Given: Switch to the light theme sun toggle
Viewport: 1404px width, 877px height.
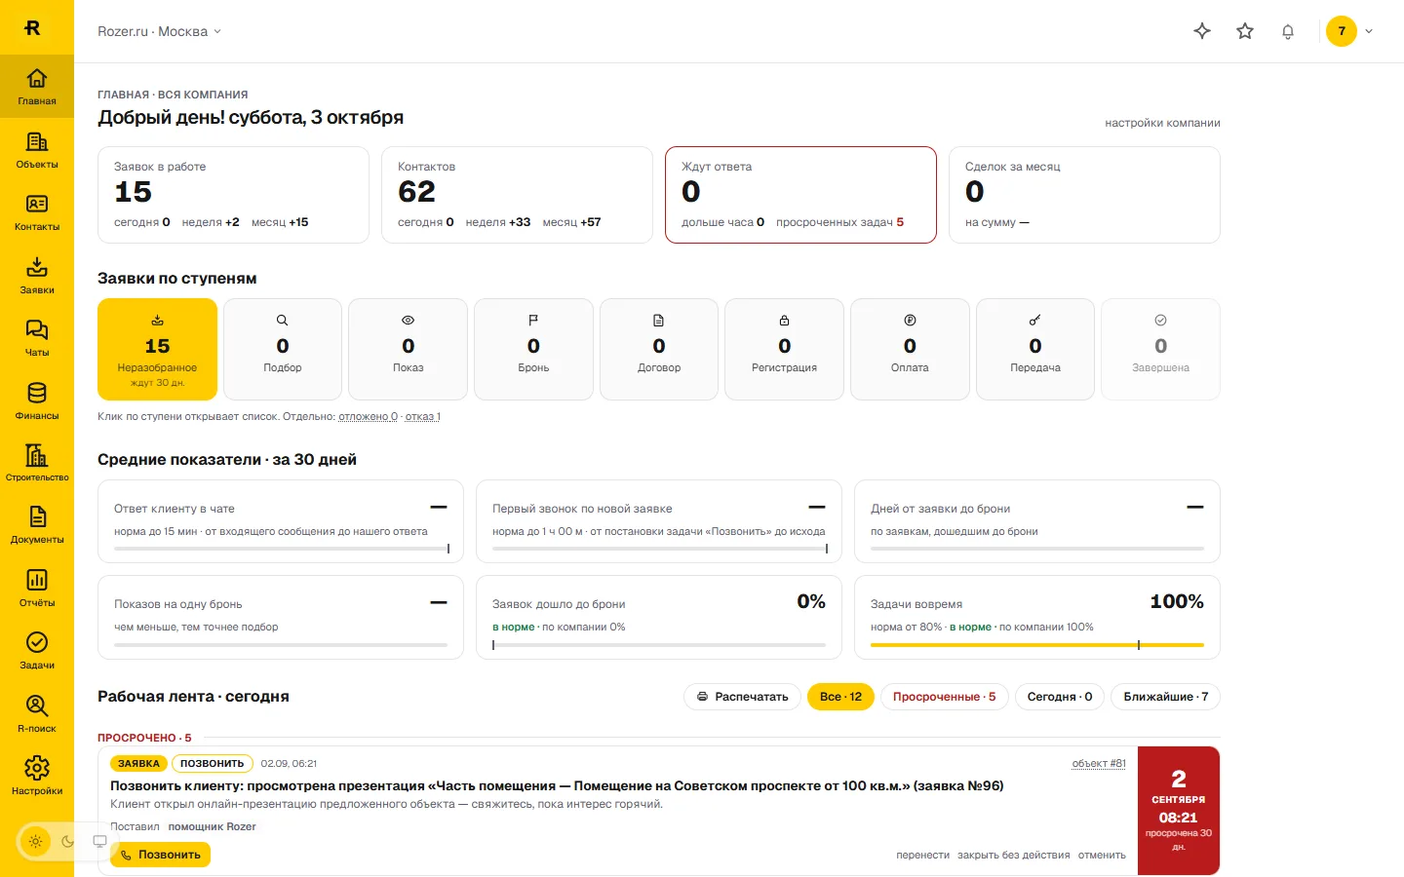Looking at the screenshot, I should [36, 841].
